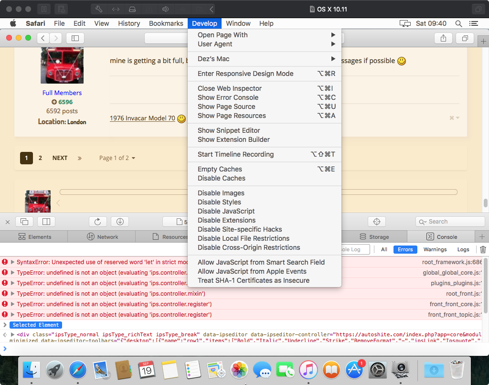Open Safari from the Dock
The width and height of the screenshot is (489, 385).
(x=78, y=370)
